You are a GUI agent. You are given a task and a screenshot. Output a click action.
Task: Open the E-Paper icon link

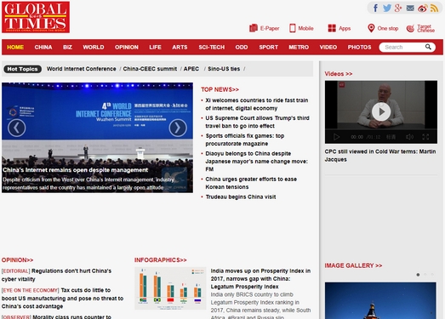click(254, 28)
